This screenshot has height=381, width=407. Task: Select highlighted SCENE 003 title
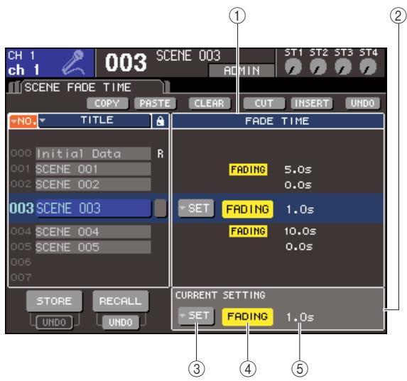pyautogui.click(x=94, y=208)
